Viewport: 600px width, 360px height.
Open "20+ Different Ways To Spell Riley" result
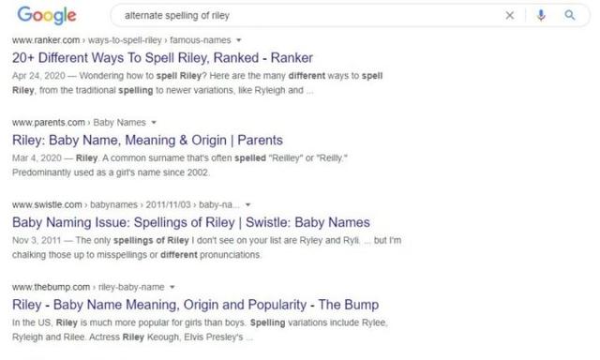click(162, 58)
